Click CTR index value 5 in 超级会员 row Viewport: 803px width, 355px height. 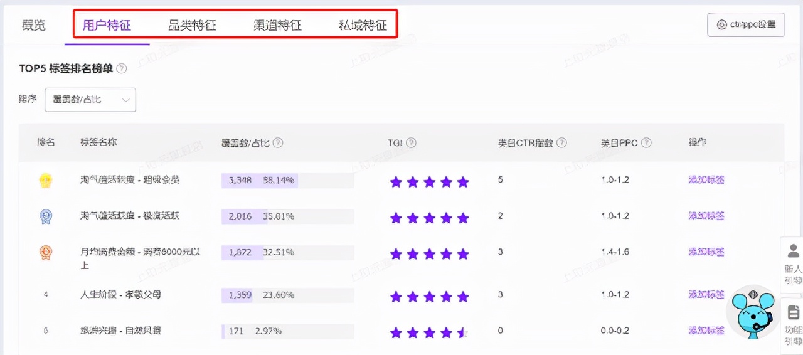coord(501,180)
